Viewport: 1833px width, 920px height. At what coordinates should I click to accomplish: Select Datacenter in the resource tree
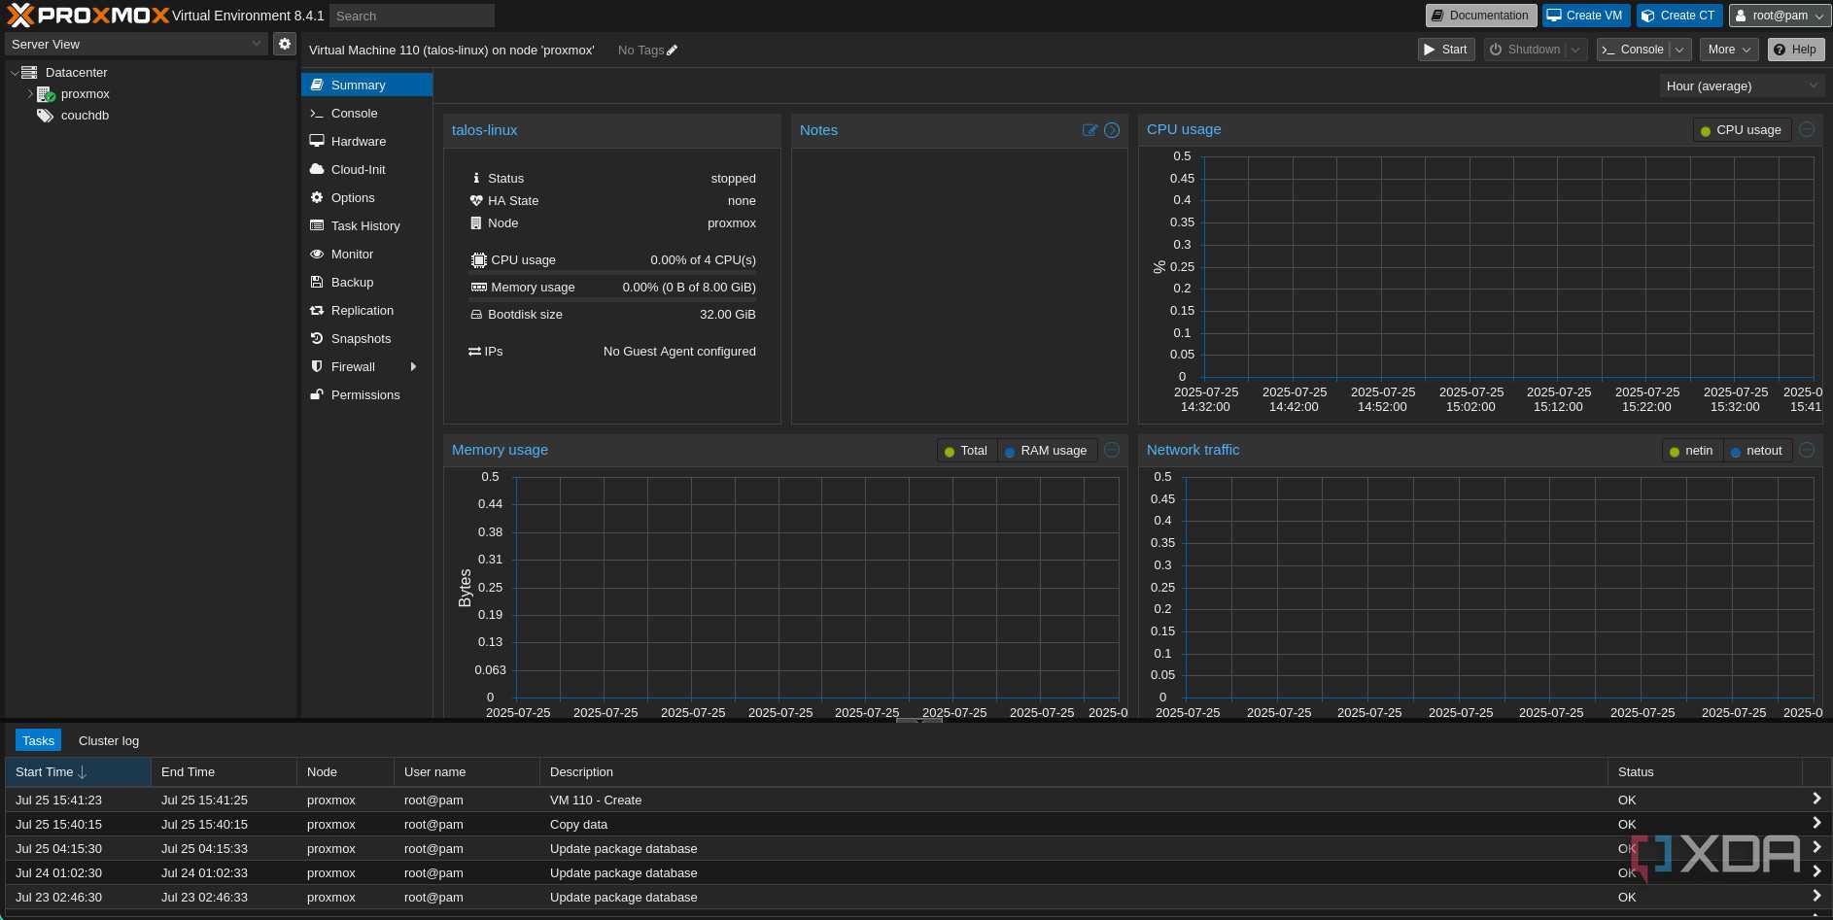tap(76, 73)
